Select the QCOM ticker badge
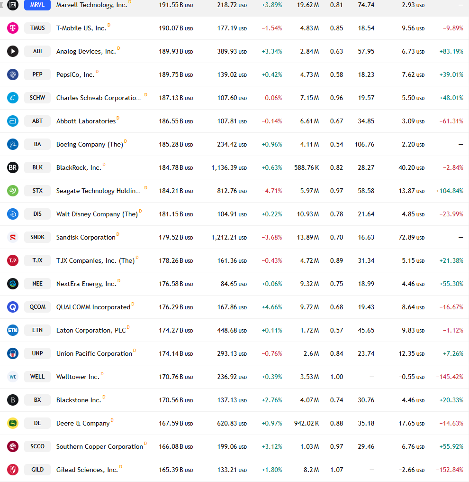 pos(37,307)
